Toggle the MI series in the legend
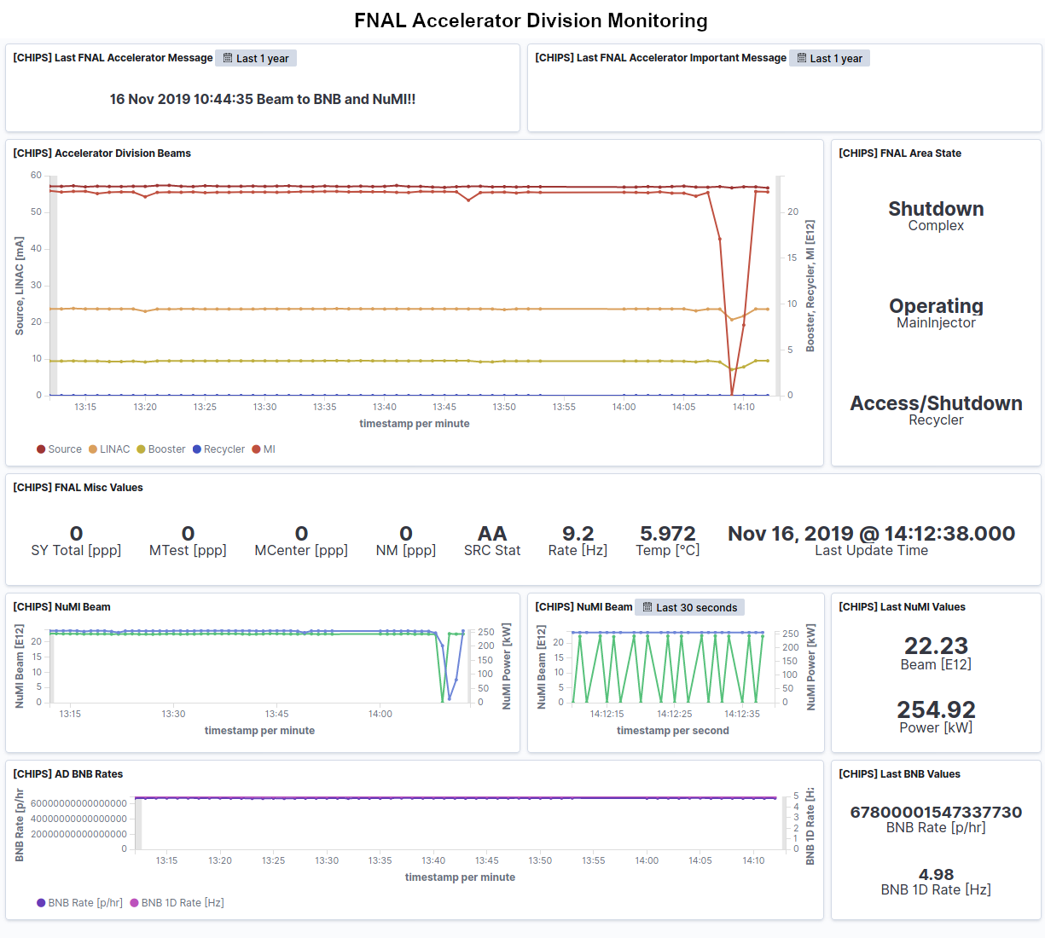This screenshot has height=938, width=1045. coord(264,449)
